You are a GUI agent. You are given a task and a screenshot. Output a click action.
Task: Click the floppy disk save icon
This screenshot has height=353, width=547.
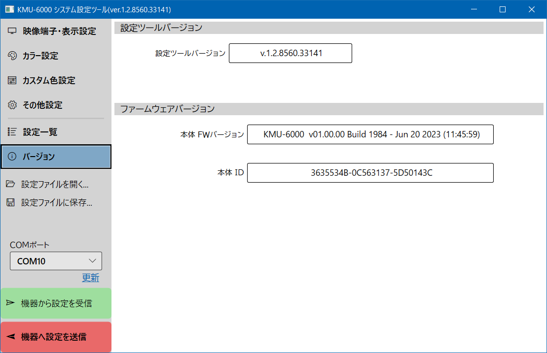(10, 202)
